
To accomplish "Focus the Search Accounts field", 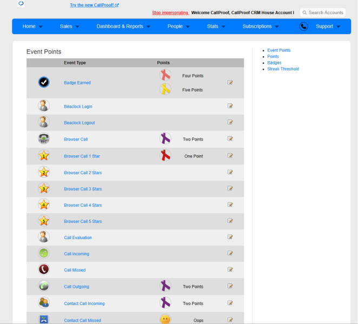I will click(x=323, y=12).
